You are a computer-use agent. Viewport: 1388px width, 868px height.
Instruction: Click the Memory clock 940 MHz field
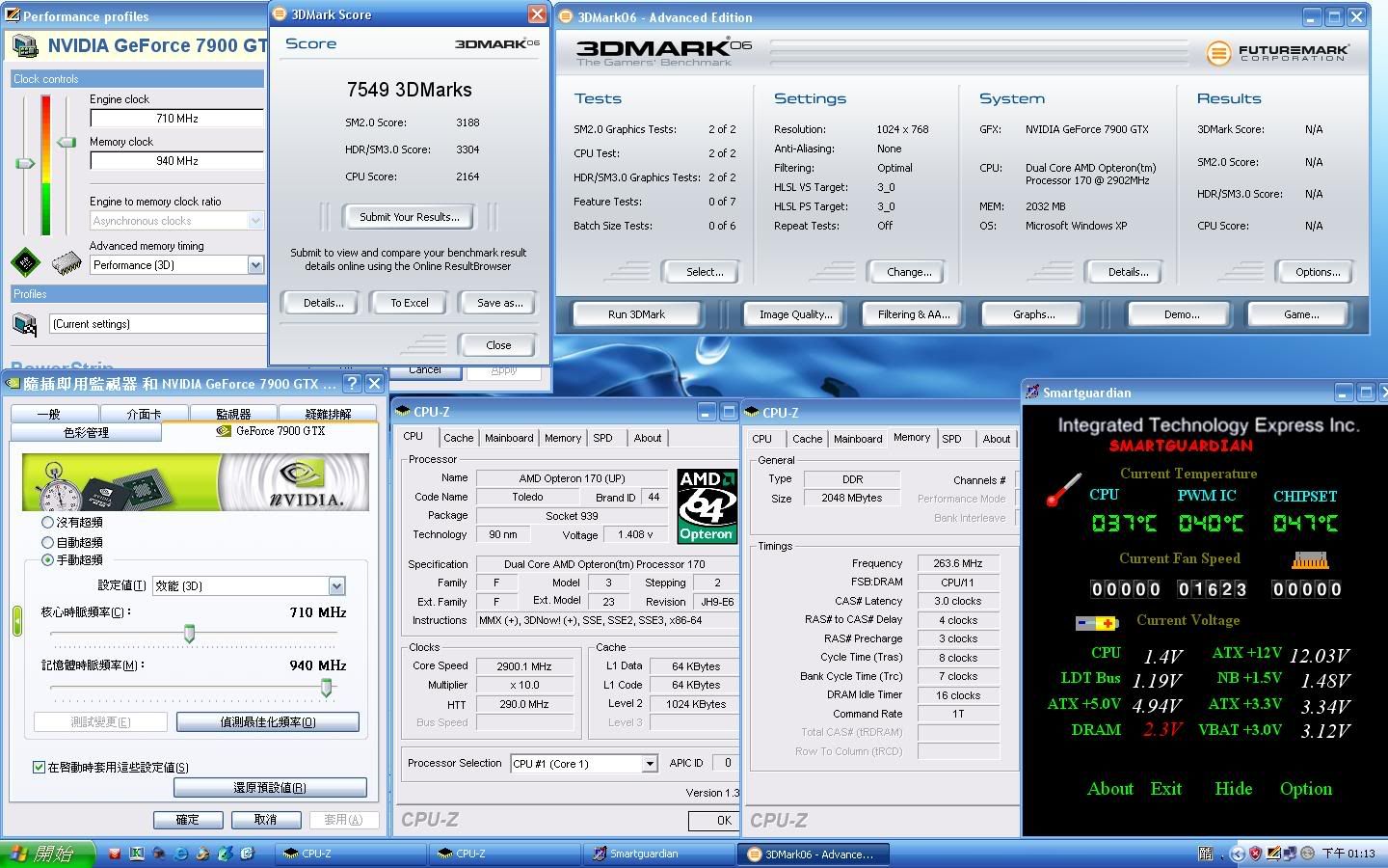pos(176,161)
